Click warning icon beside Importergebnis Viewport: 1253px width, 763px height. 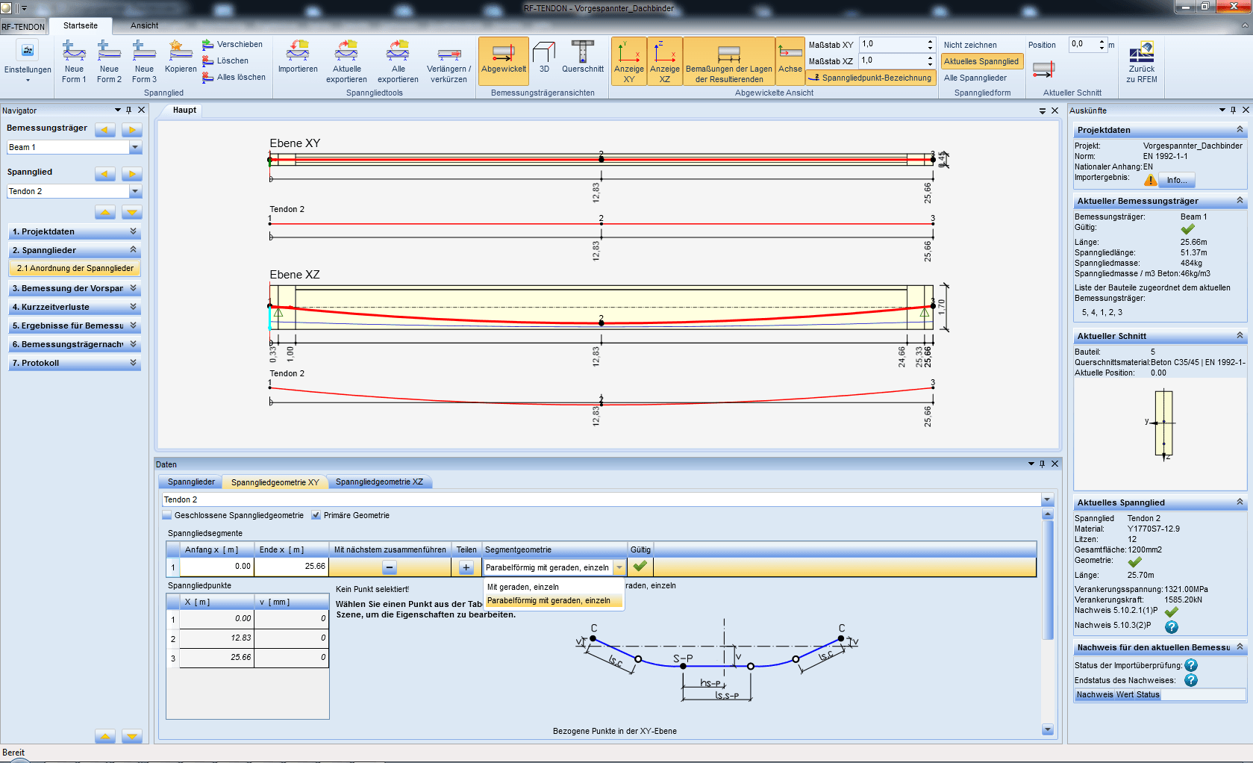[x=1150, y=180]
